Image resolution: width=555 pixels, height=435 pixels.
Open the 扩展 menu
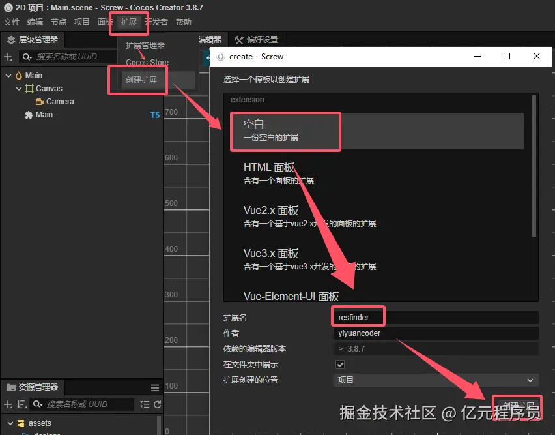pos(129,22)
